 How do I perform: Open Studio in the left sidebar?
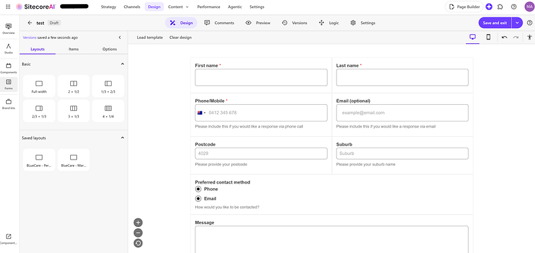9,49
